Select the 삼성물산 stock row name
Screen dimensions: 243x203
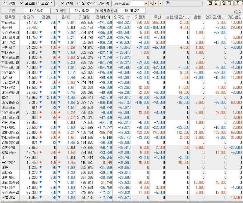pyautogui.click(x=8, y=72)
